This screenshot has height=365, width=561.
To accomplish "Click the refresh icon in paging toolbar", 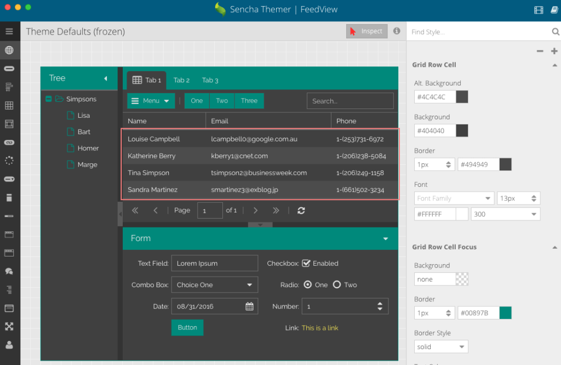I will pyautogui.click(x=301, y=210).
